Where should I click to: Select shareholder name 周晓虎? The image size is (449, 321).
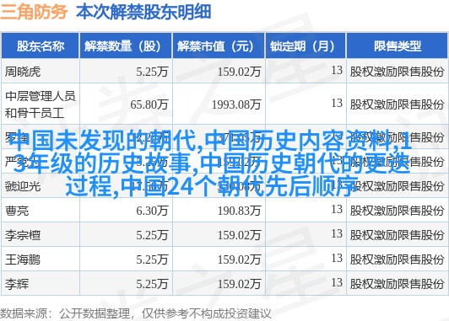click(x=23, y=72)
